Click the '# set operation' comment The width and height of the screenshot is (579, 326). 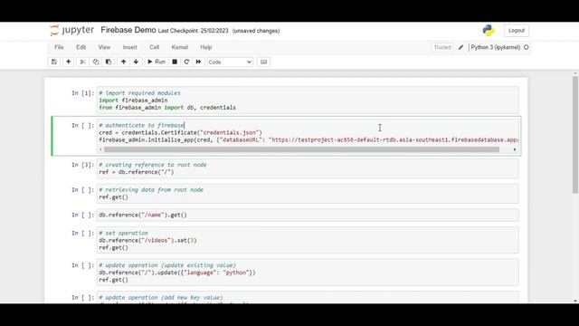tap(123, 234)
